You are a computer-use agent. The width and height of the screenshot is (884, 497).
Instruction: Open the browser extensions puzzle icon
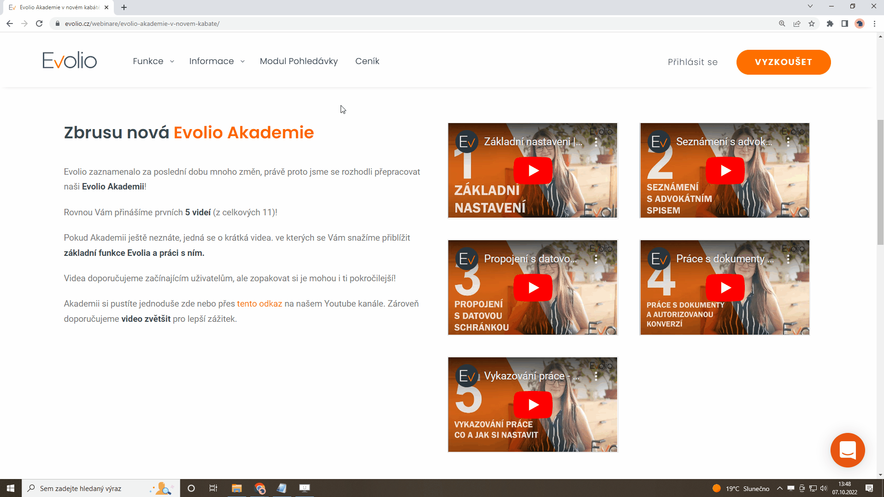[x=830, y=24]
